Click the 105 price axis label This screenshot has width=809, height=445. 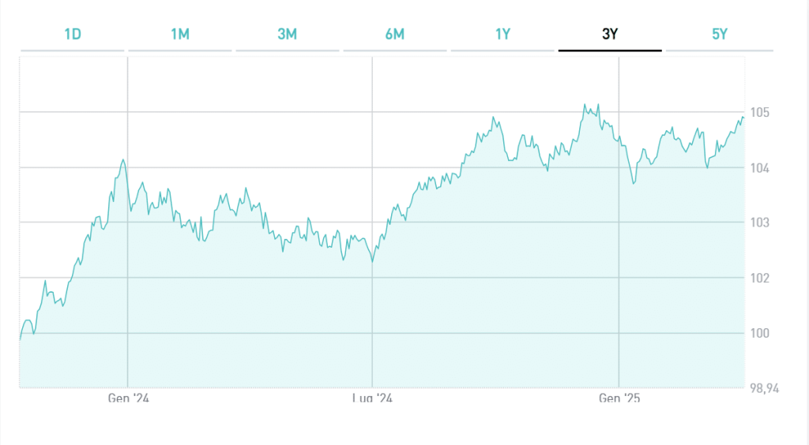pos(760,113)
